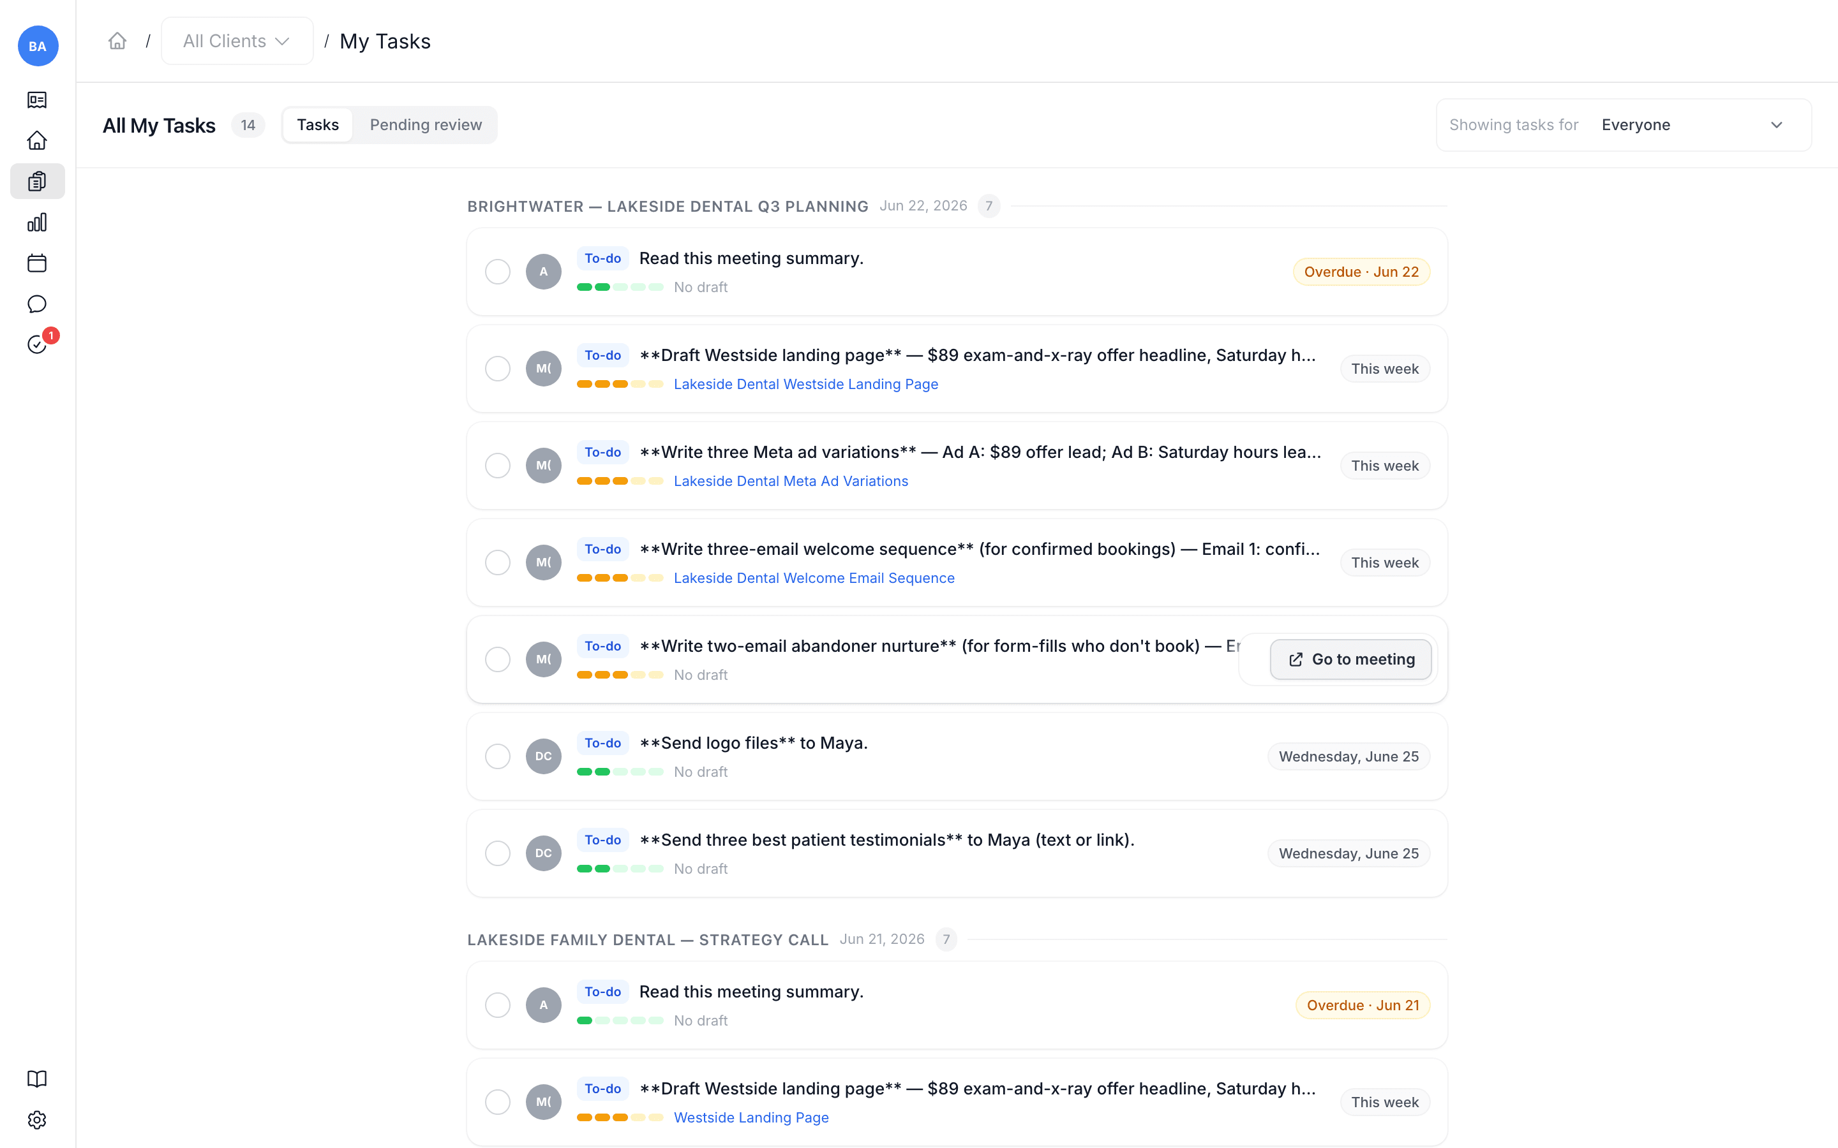
Task: Click DC avatar on patient testimonials task
Action: coord(544,853)
